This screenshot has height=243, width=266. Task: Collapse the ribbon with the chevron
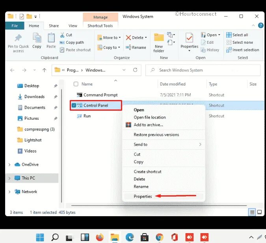click(x=253, y=26)
